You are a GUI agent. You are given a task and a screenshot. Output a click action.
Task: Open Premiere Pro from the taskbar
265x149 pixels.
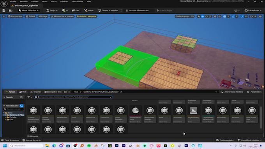pos(186,145)
